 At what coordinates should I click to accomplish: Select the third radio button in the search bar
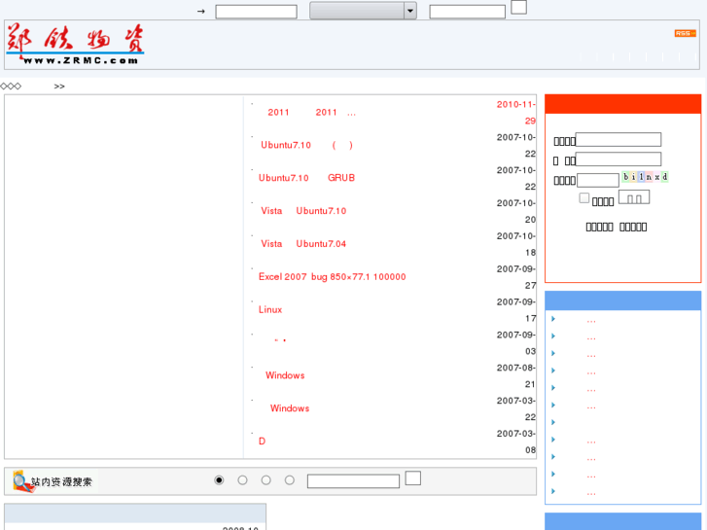coord(266,480)
